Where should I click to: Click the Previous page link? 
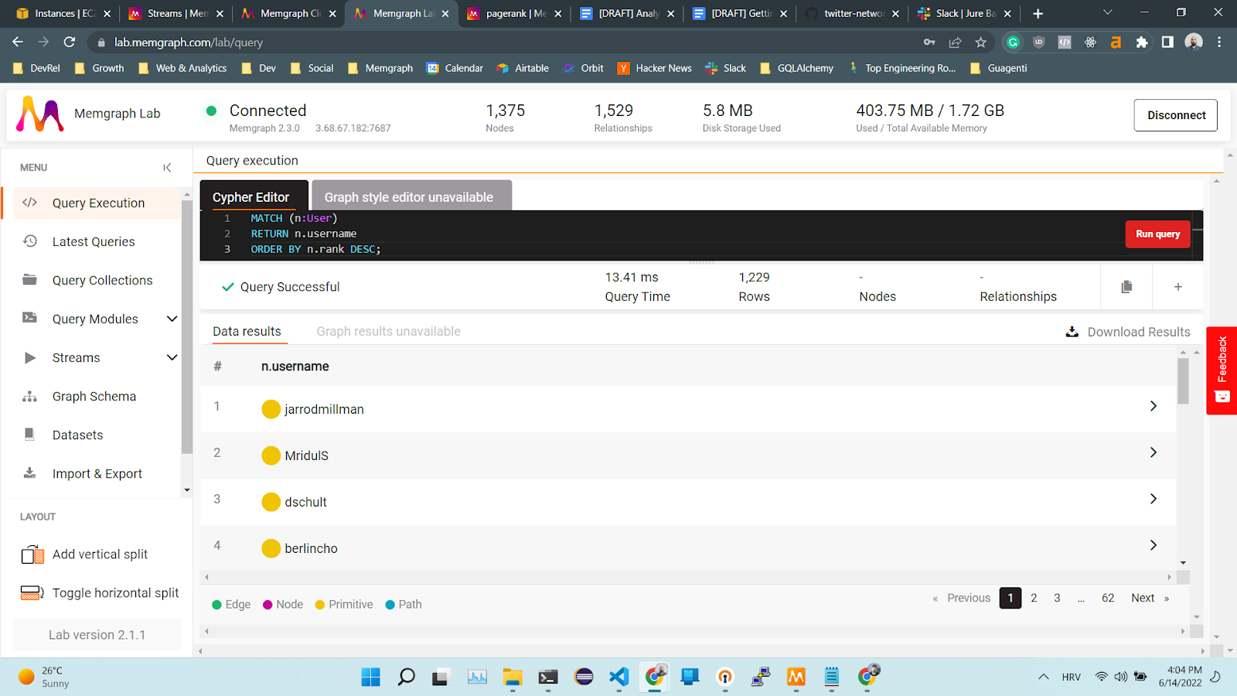click(x=968, y=598)
